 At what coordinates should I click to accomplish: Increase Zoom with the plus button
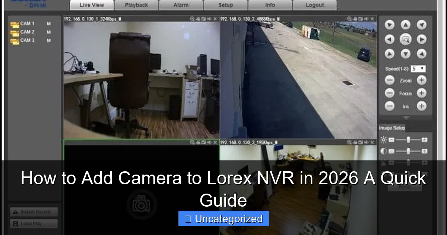(x=422, y=80)
